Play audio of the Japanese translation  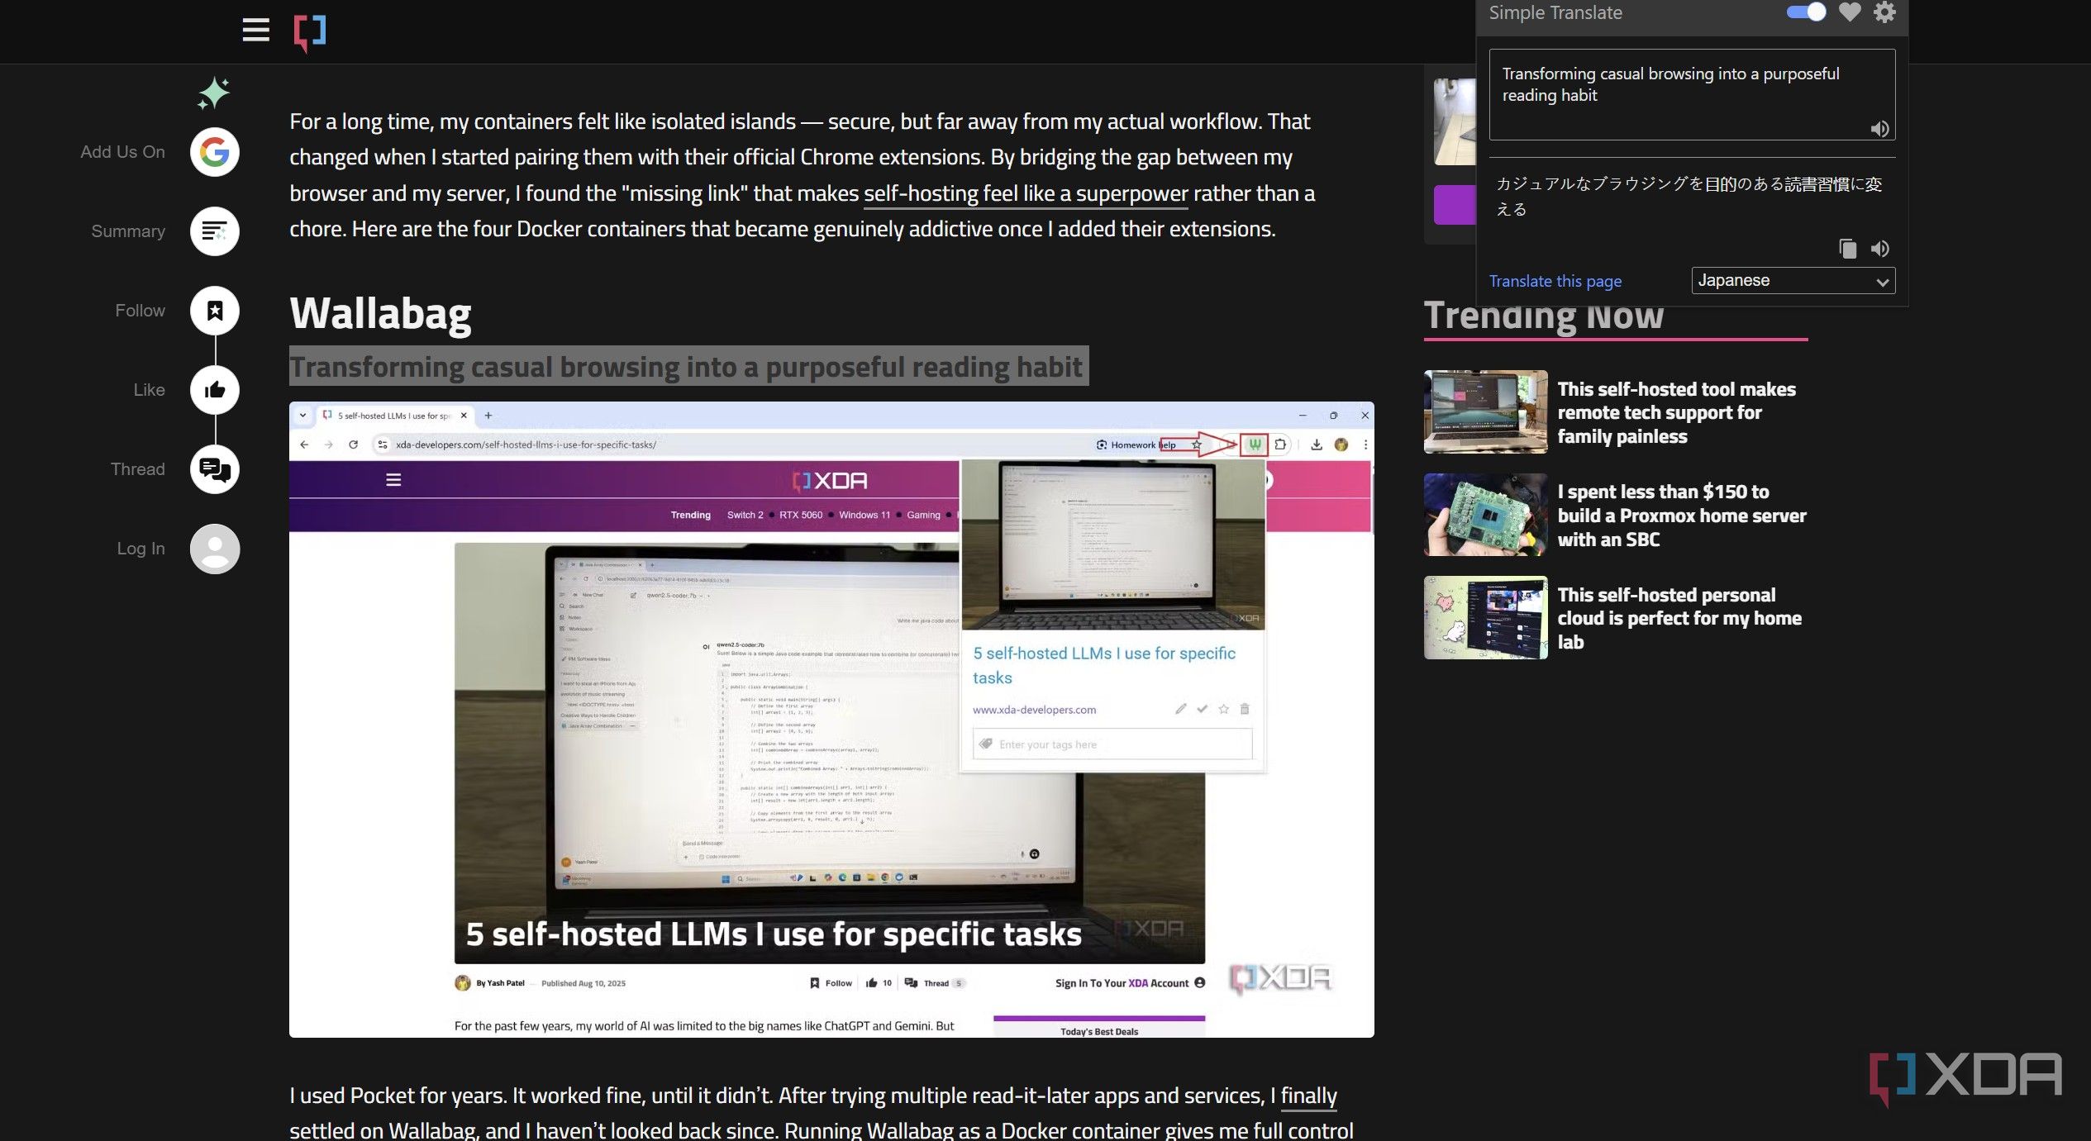(1880, 249)
